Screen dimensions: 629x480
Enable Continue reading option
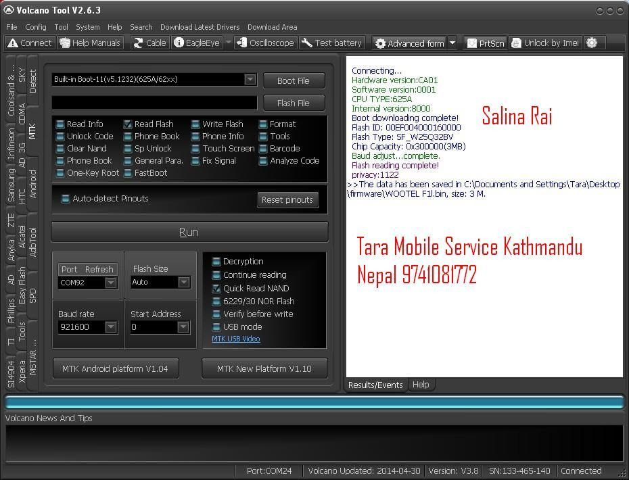point(216,275)
